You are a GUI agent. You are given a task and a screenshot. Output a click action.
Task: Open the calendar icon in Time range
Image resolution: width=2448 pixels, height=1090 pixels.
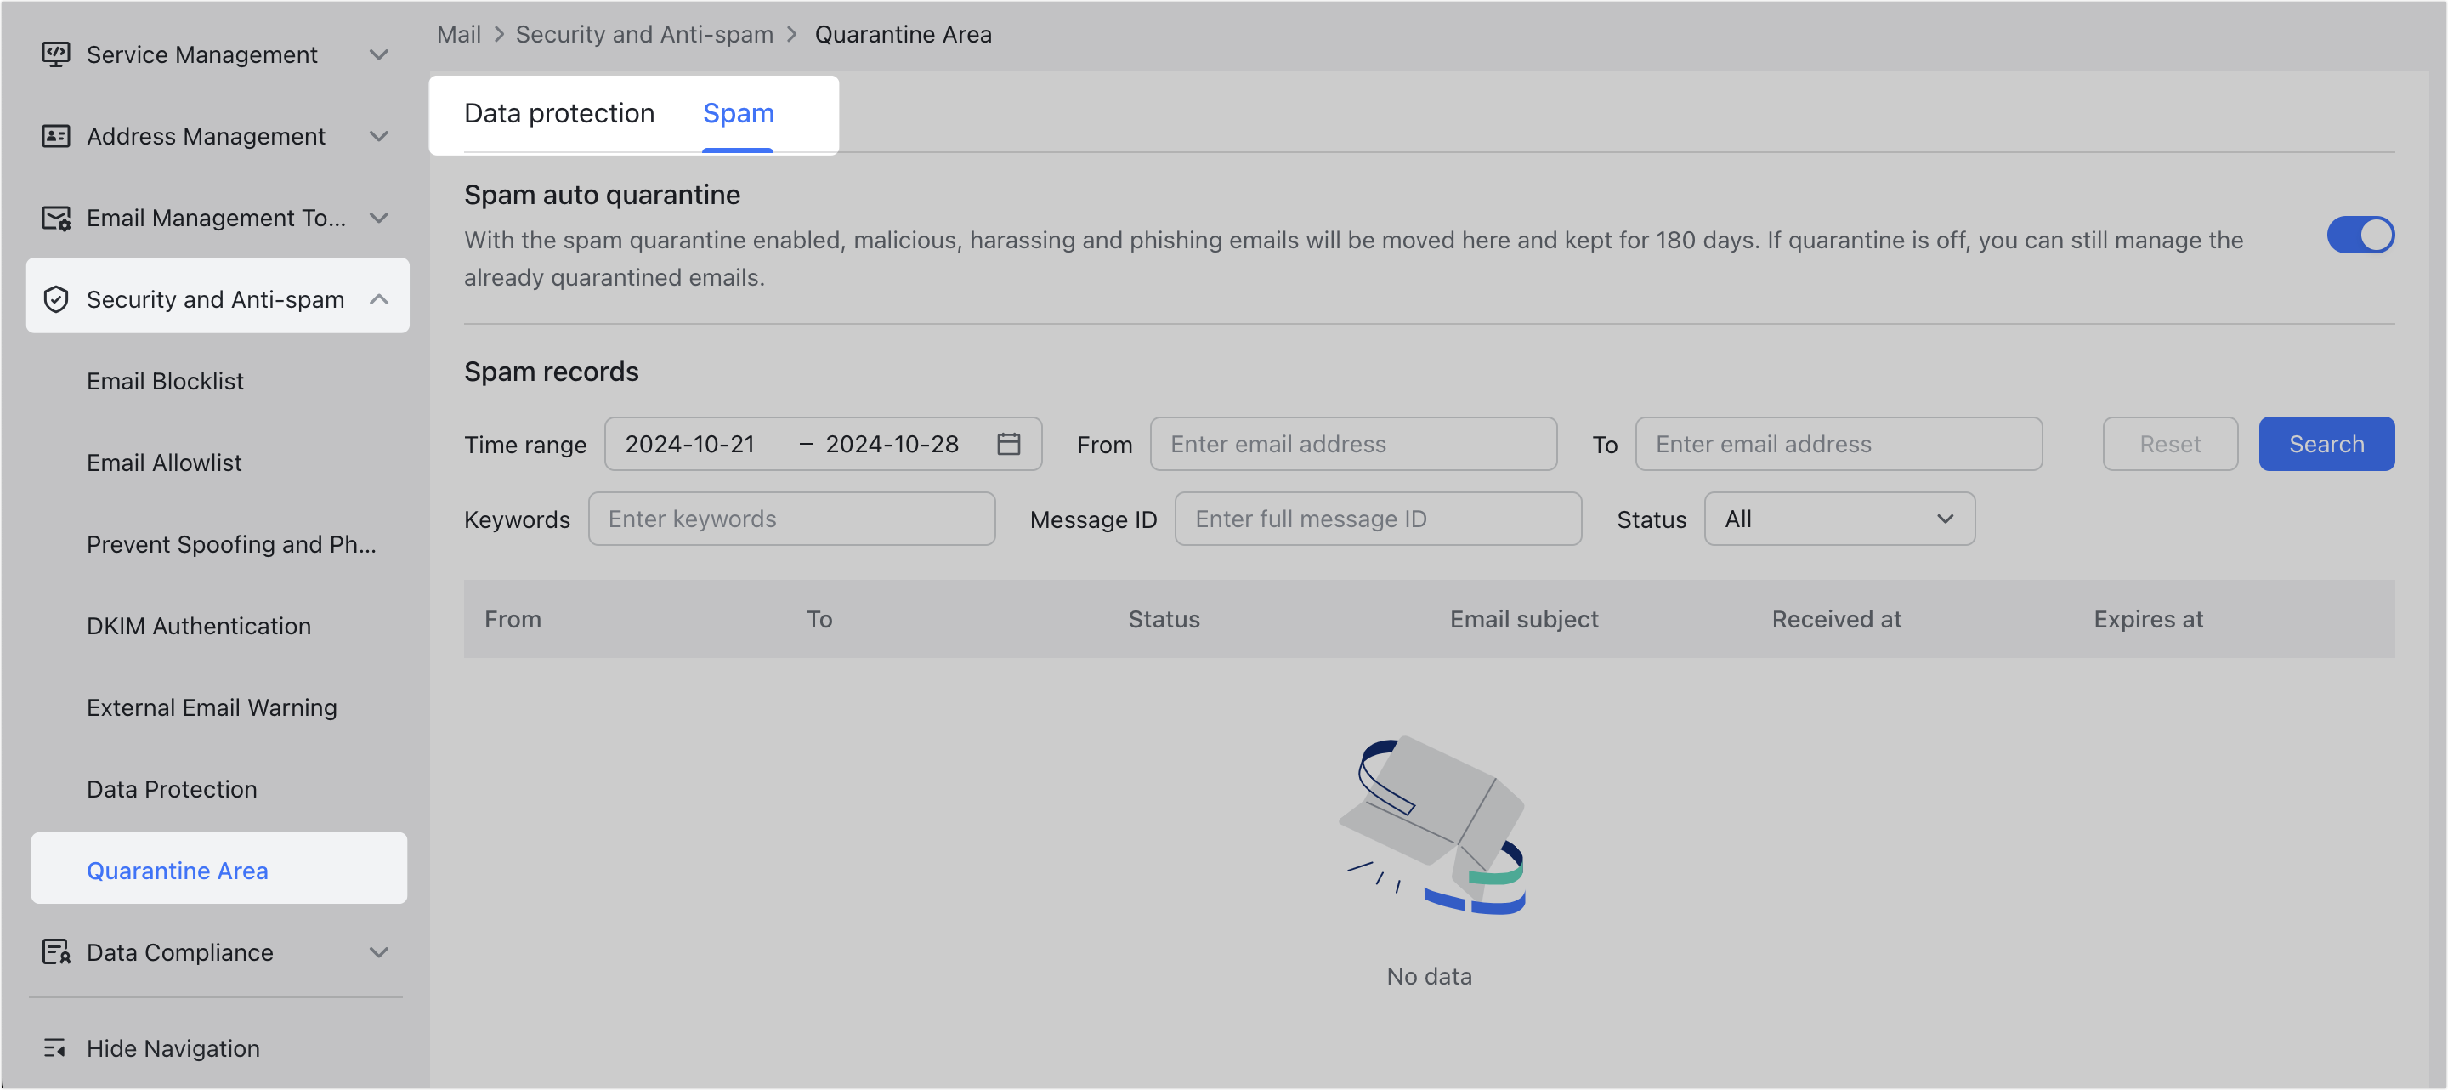pyautogui.click(x=1008, y=444)
